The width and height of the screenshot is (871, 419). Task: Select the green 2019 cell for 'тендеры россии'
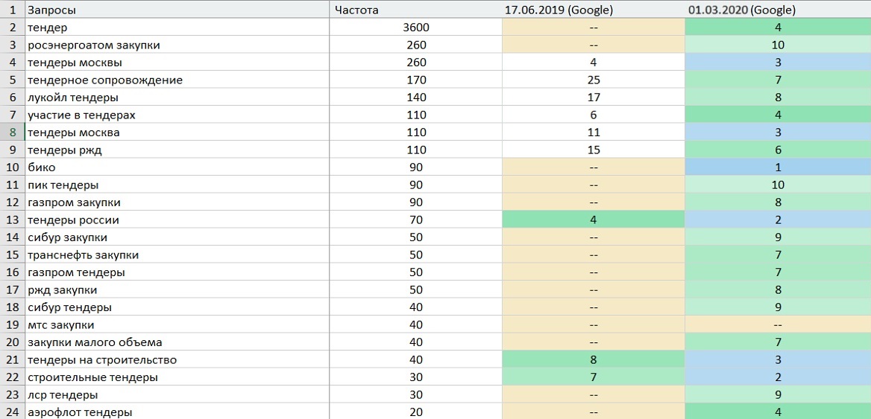pos(594,220)
